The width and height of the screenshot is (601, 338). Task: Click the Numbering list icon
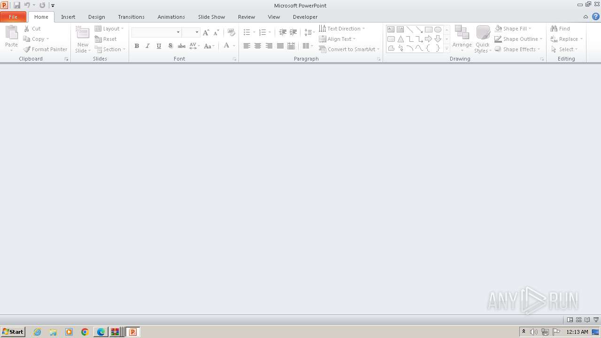coord(262,32)
